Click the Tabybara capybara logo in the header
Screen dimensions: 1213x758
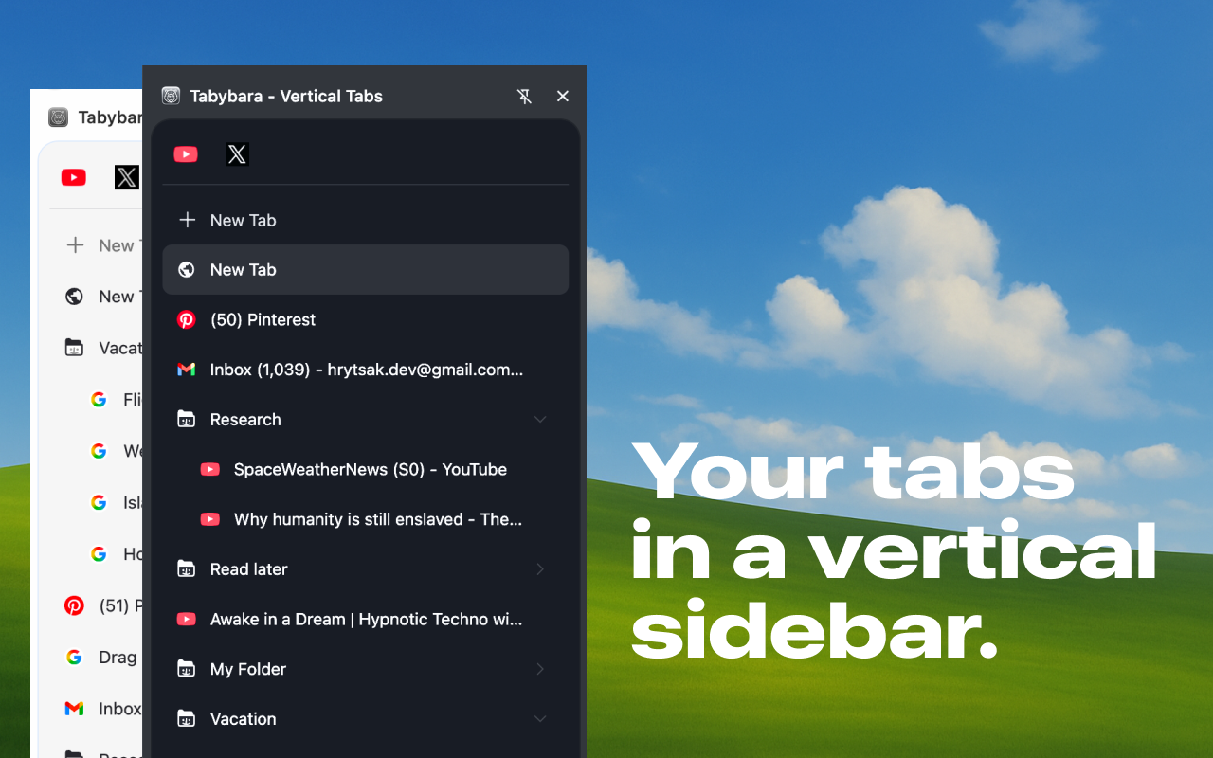(x=171, y=96)
